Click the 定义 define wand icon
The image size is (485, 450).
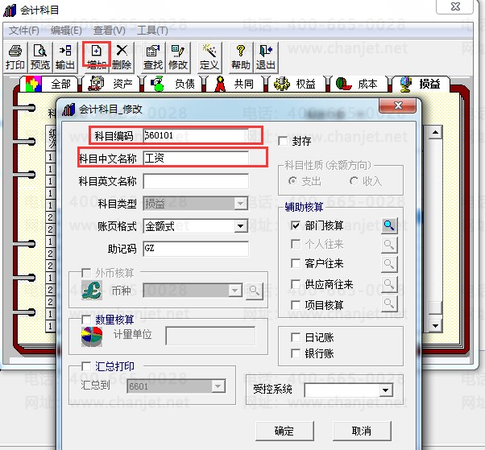coord(209,57)
